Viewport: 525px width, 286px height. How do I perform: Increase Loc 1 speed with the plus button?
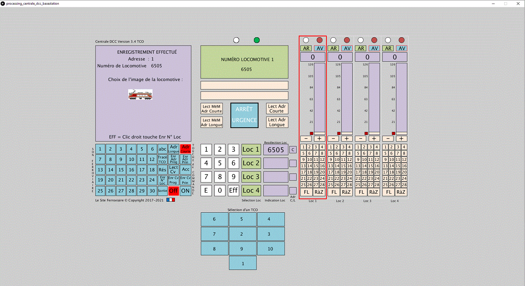320,139
